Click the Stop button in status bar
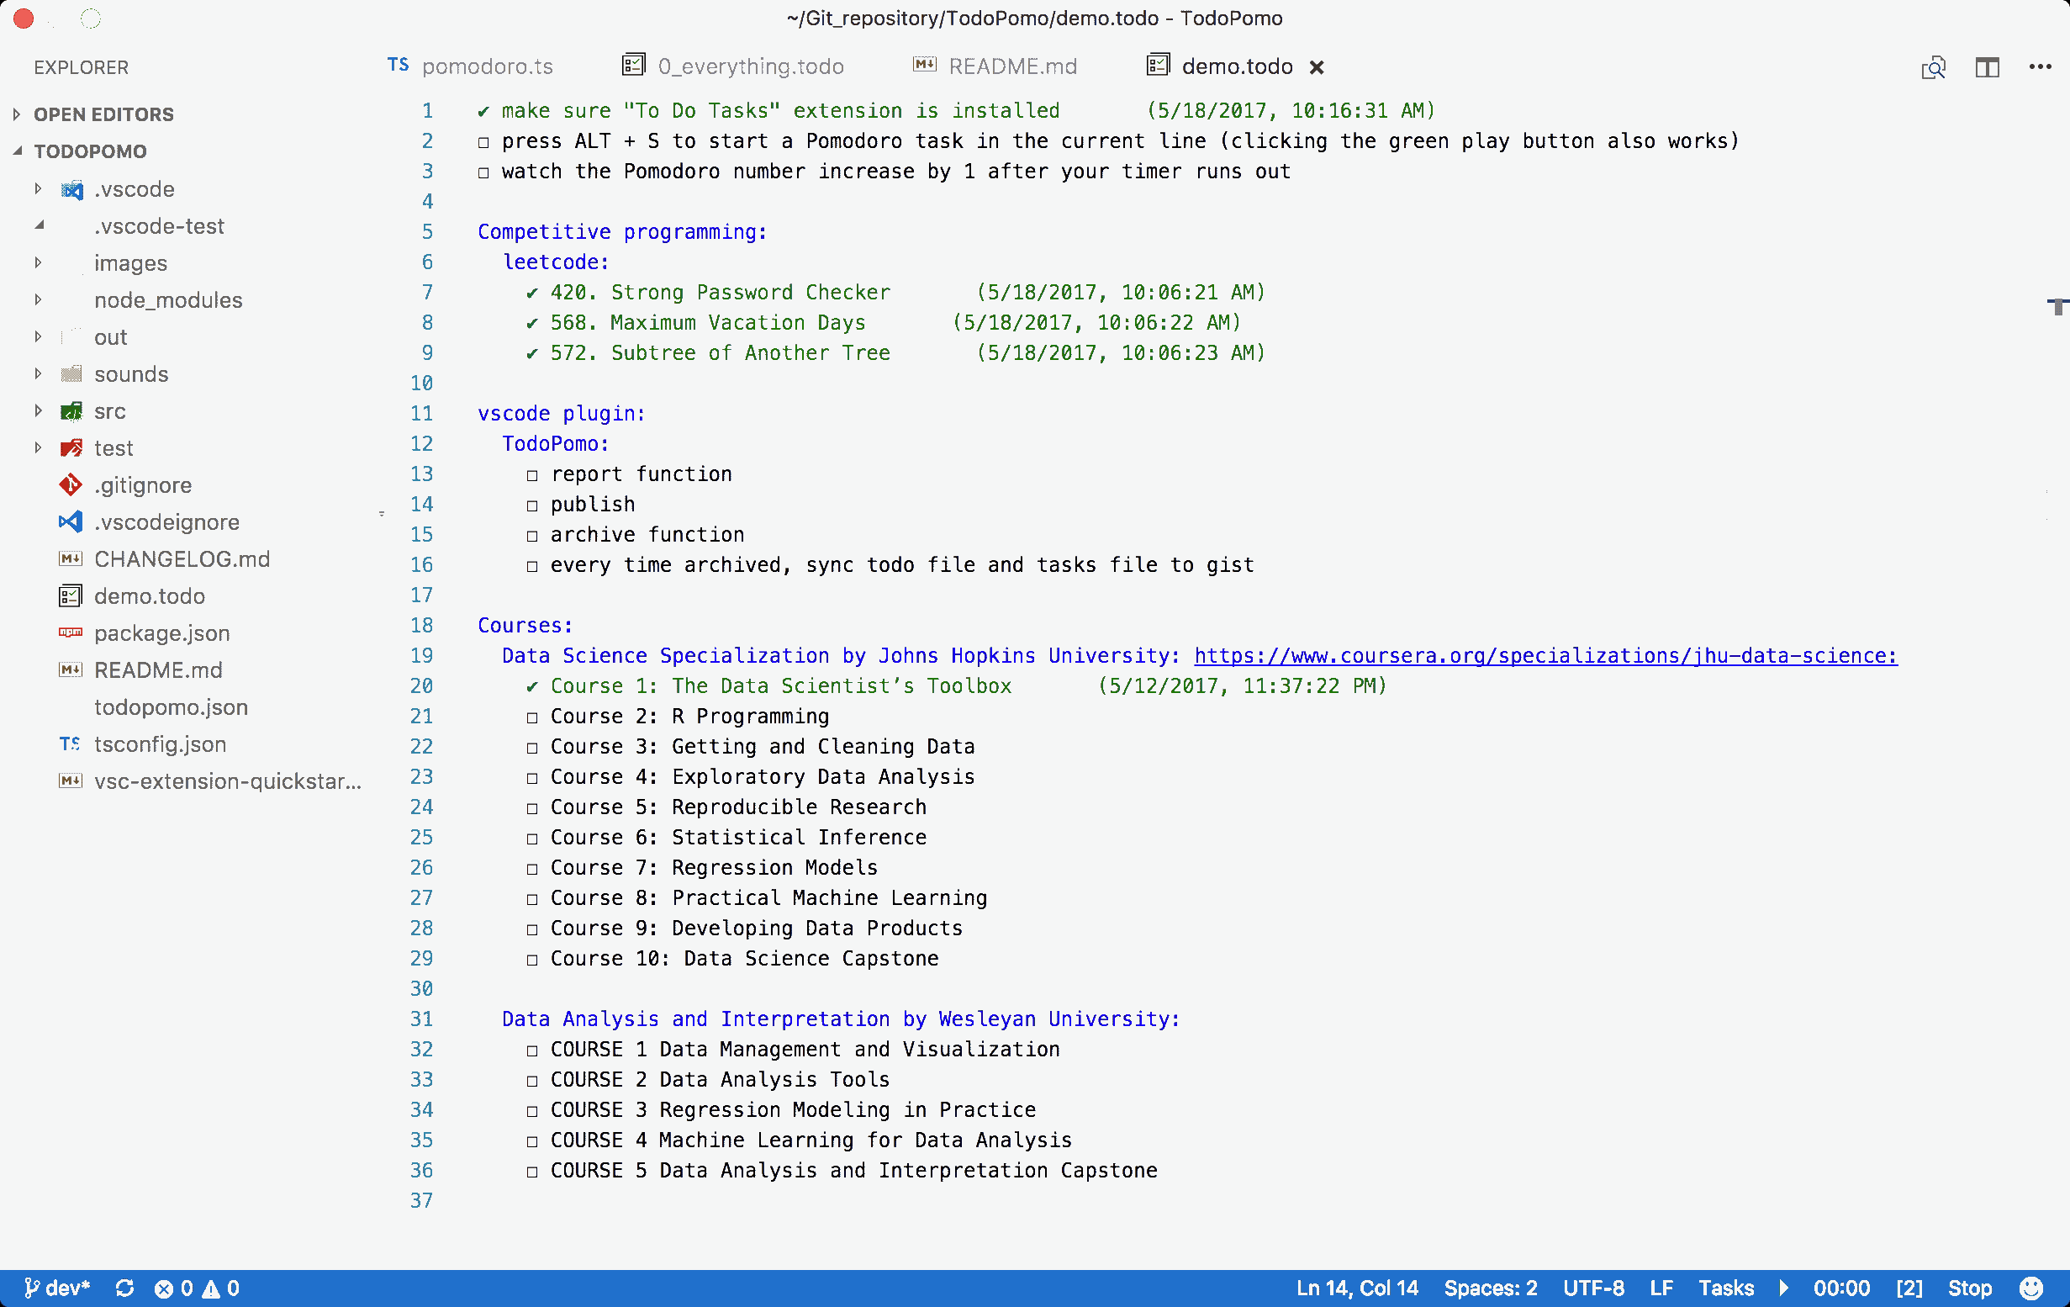The height and width of the screenshot is (1307, 2070). [x=1969, y=1288]
